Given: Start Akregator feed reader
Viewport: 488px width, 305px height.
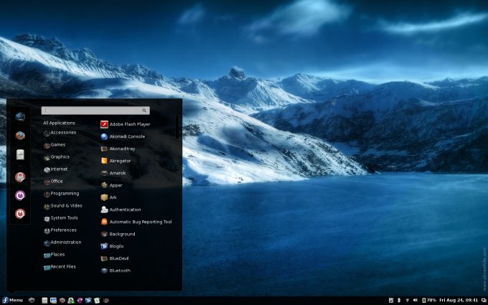Looking at the screenshot, I should 120,161.
